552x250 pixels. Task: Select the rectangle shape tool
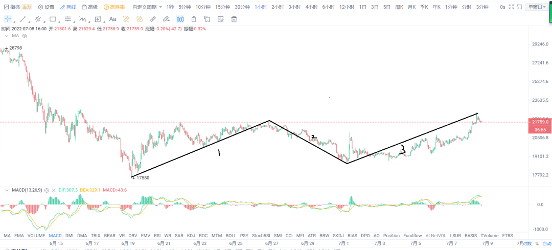pos(53,19)
